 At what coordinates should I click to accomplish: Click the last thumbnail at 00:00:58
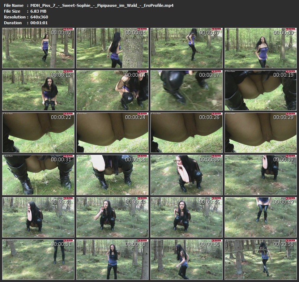tap(260, 259)
